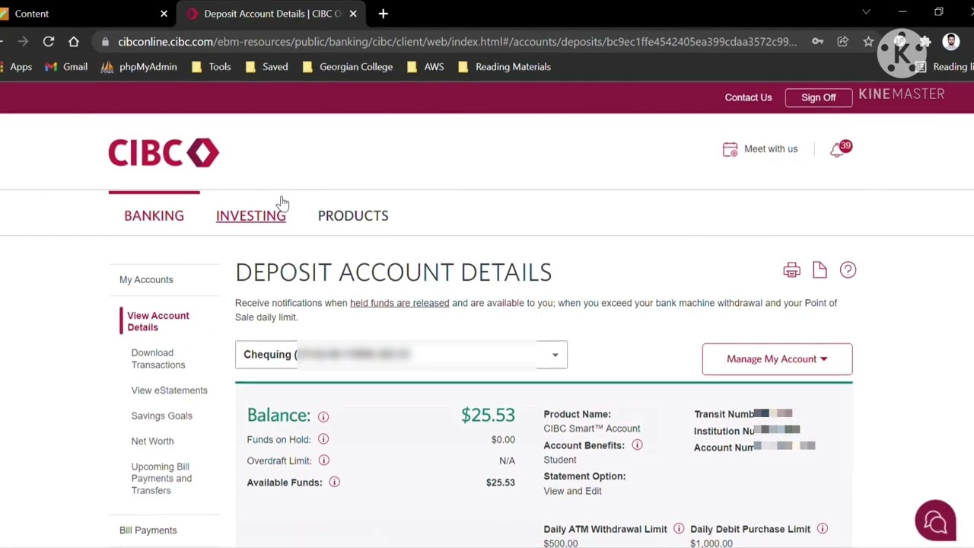Image resolution: width=974 pixels, height=548 pixels.
Task: Click the Contact Us link
Action: coord(748,97)
